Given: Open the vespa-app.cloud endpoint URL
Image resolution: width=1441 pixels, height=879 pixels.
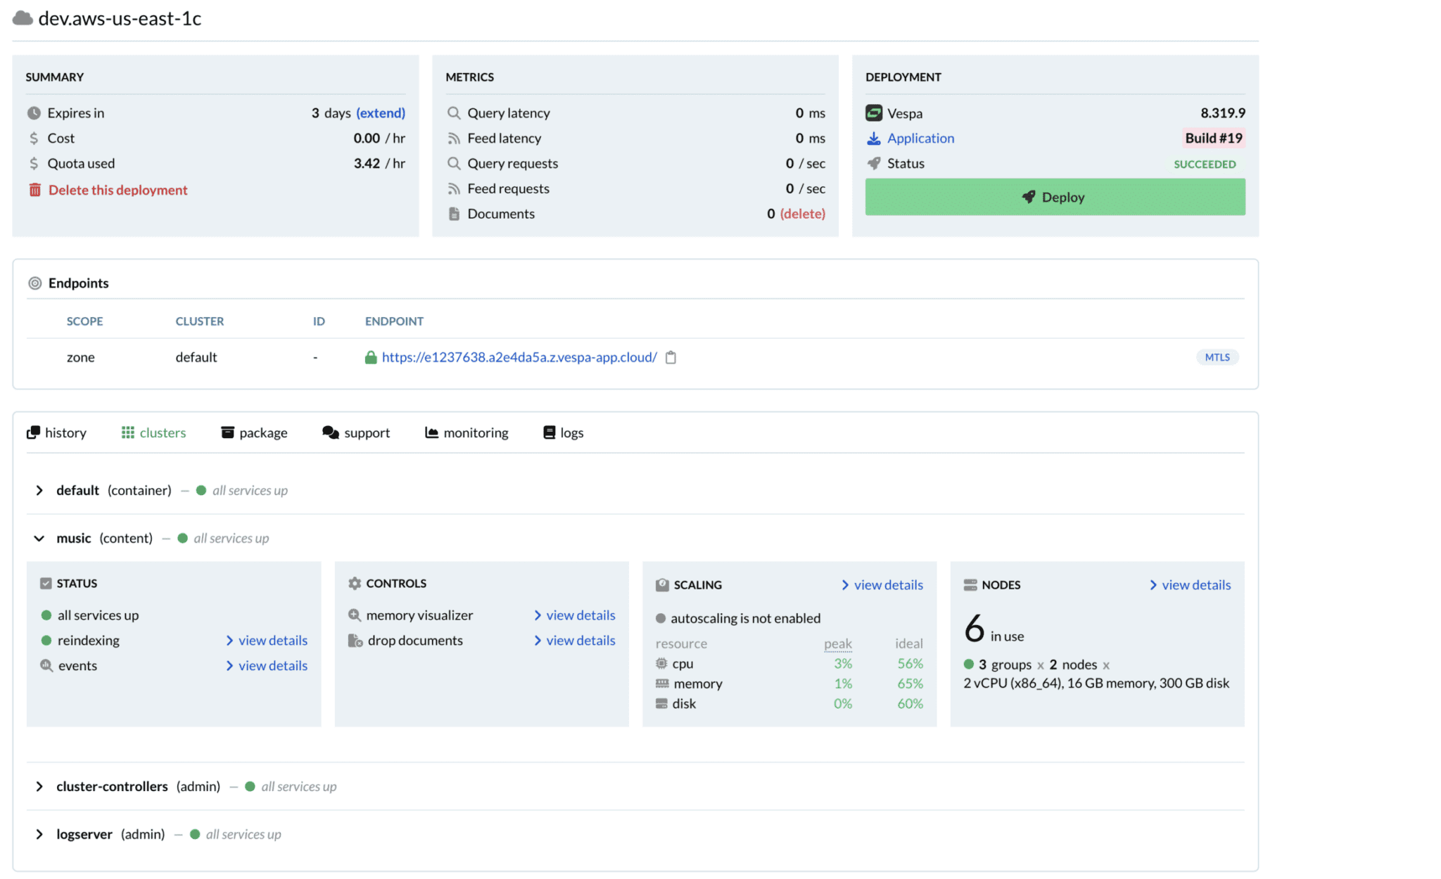Looking at the screenshot, I should (519, 357).
